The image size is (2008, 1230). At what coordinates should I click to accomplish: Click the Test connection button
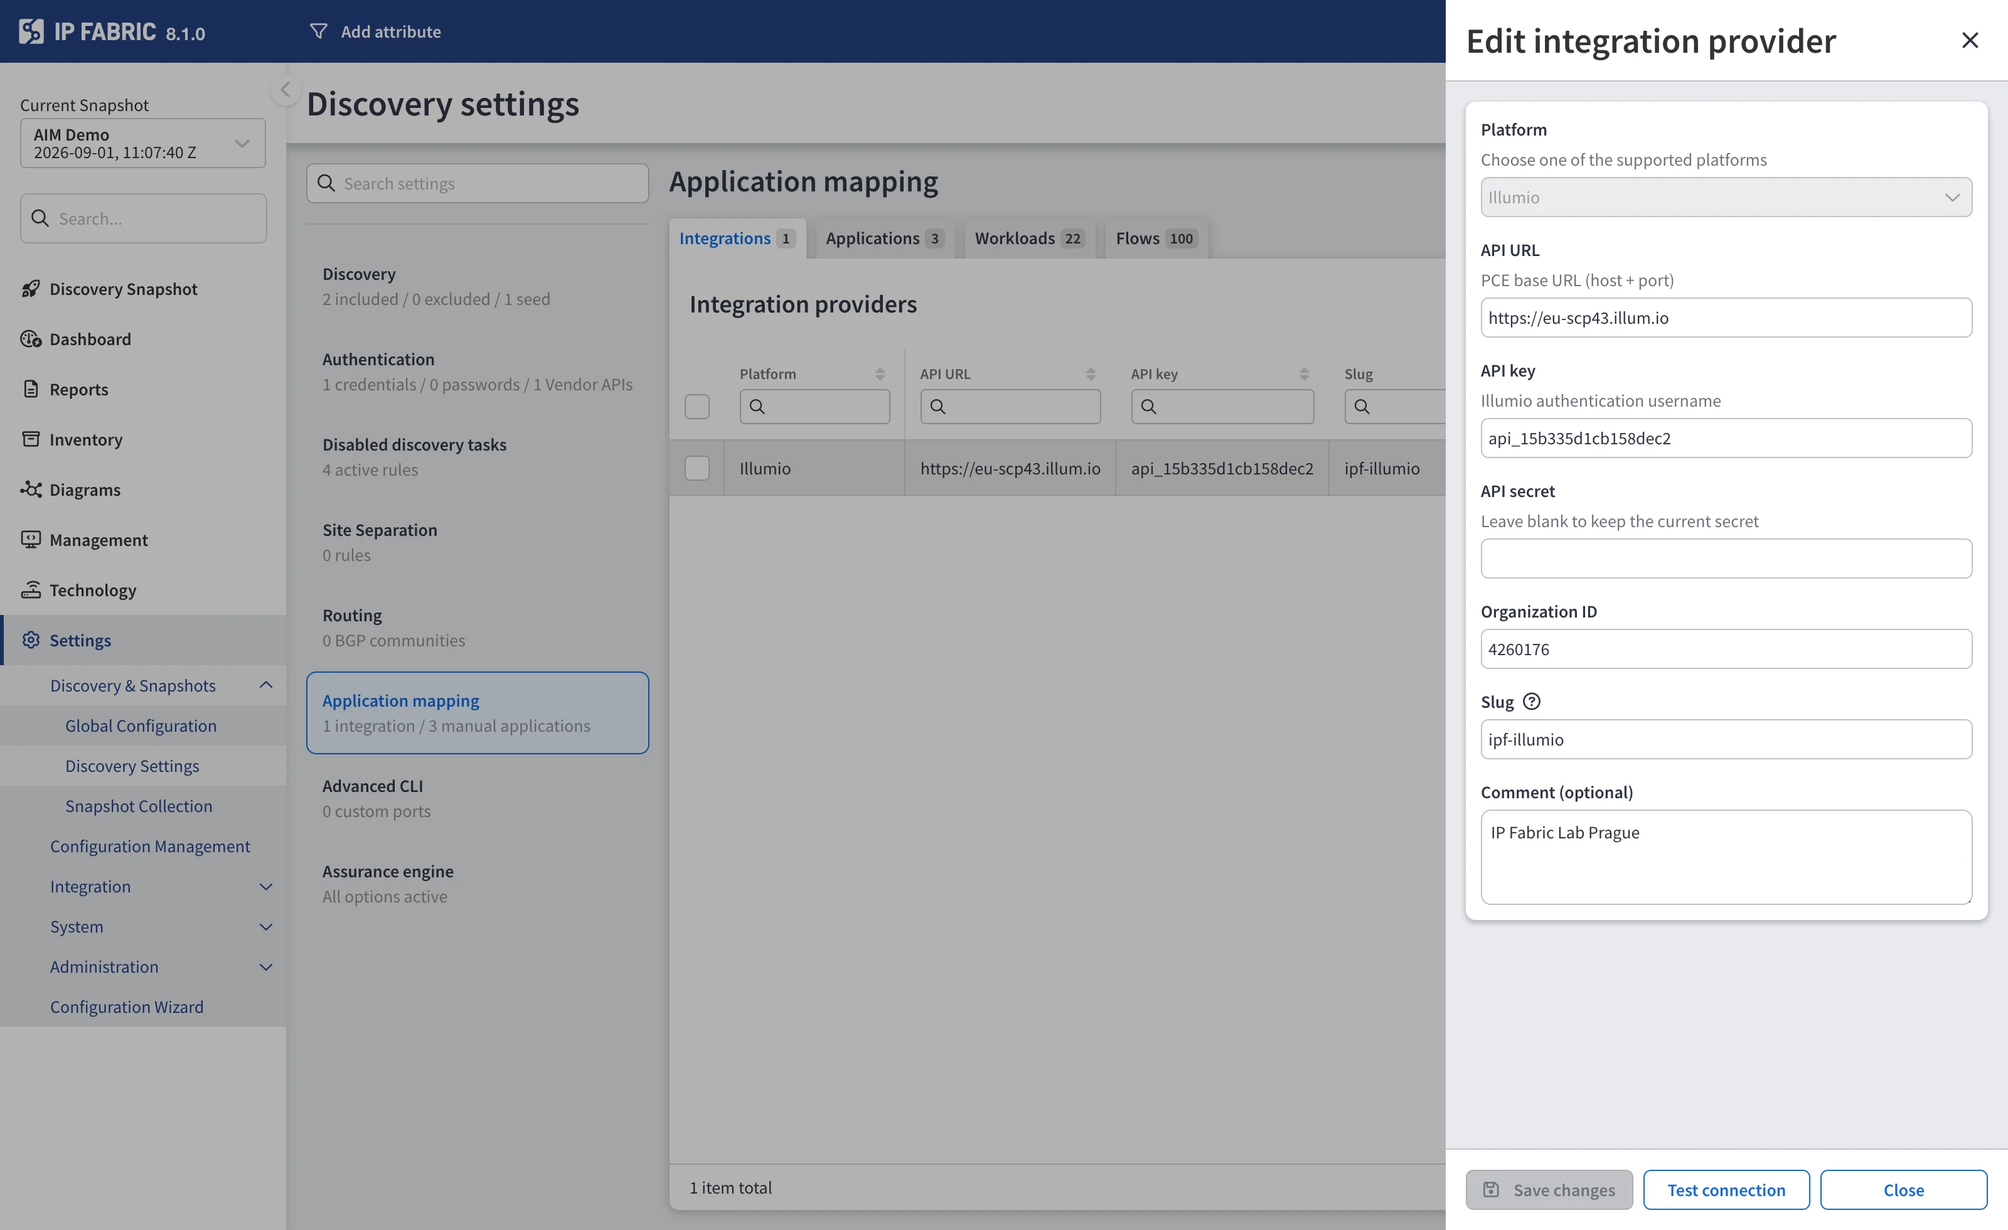(x=1726, y=1189)
